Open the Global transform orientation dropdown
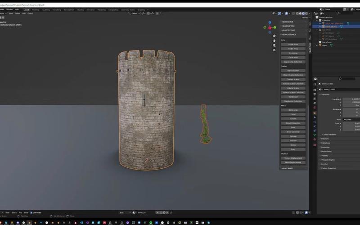Screen dimensions: 360x225 tap(134, 13)
